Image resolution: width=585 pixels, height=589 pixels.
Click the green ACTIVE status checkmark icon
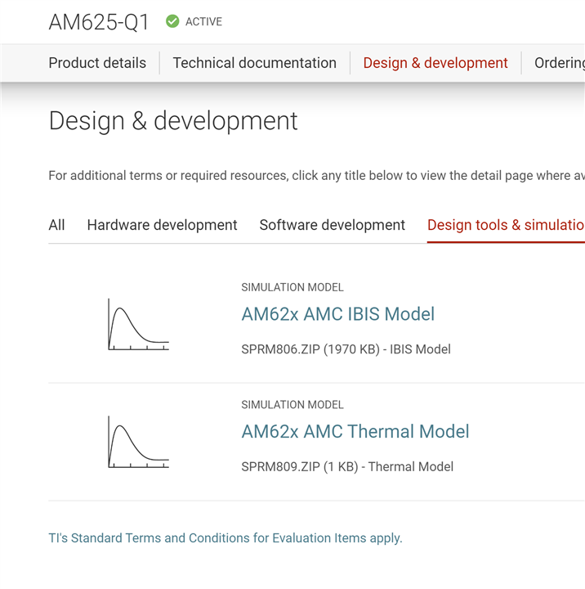click(x=172, y=21)
